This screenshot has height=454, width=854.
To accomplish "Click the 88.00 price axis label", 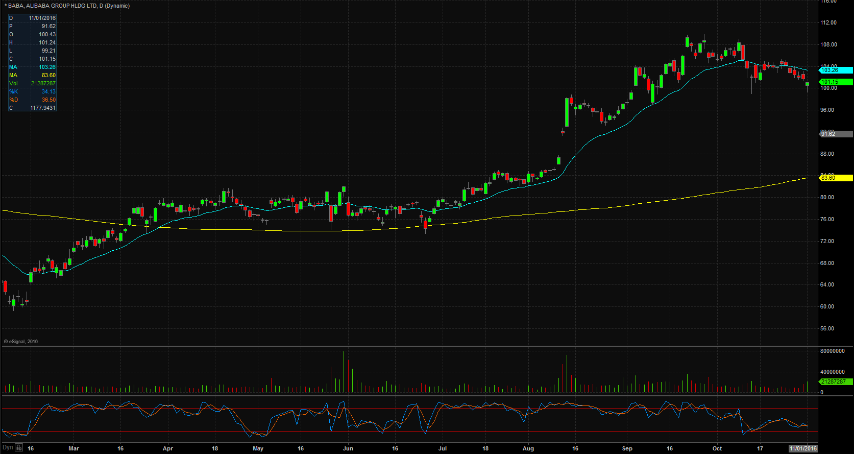I will tap(827, 154).
